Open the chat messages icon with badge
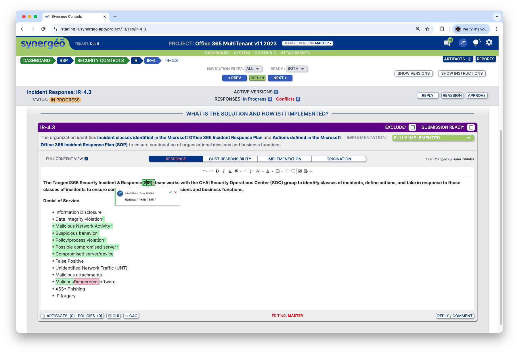 (447, 43)
